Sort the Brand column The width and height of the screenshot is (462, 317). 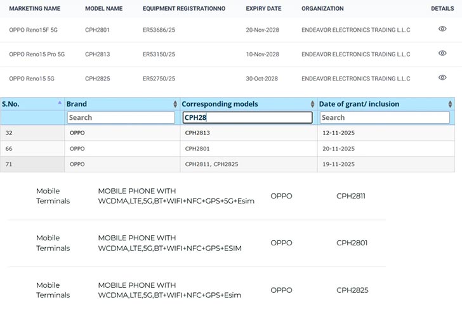[175, 104]
